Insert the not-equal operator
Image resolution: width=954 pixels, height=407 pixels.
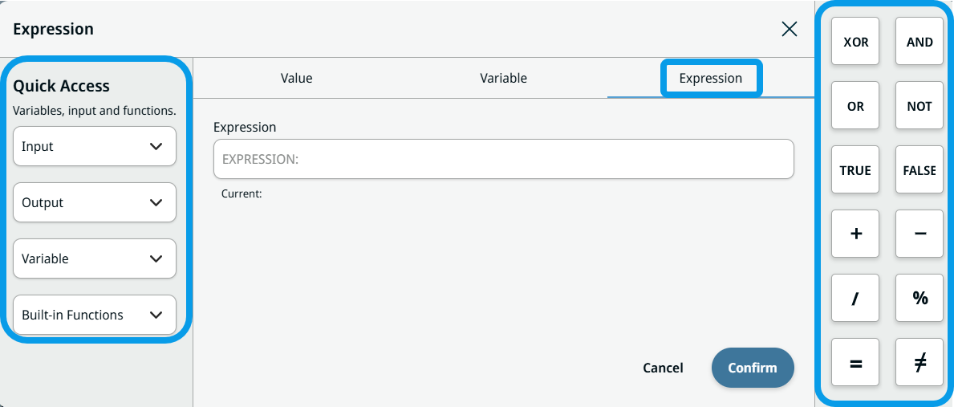tap(919, 362)
